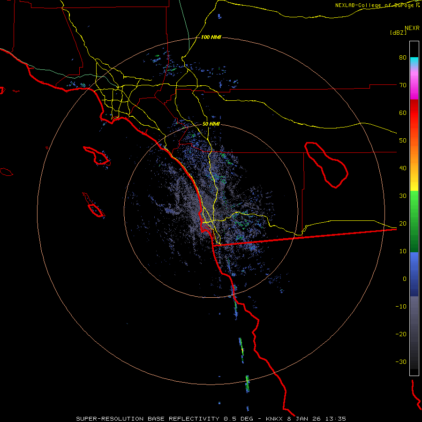Click the 10 dBZ scale value
The image size is (422, 422).
pos(403,251)
